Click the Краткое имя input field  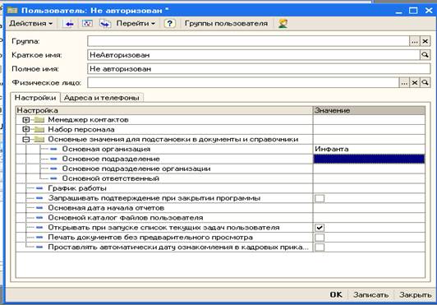click(254, 55)
